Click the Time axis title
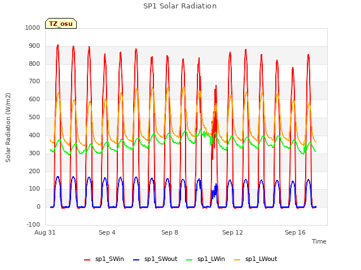The width and height of the screenshot is (361, 270). 319,241
